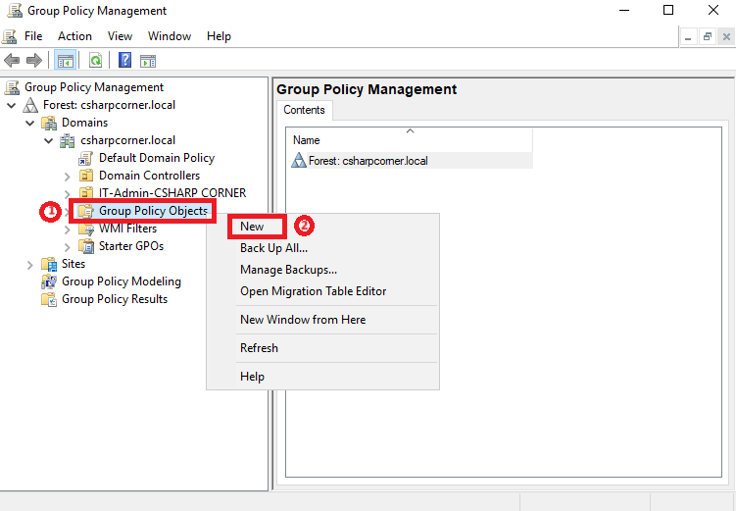Click the Forest triangle icon in tree
The image size is (736, 511).
pyautogui.click(x=30, y=105)
